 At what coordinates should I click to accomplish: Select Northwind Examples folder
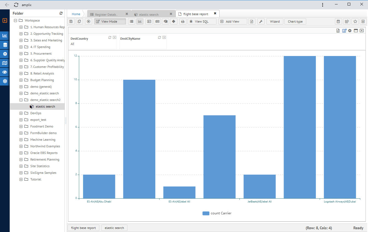(45, 146)
